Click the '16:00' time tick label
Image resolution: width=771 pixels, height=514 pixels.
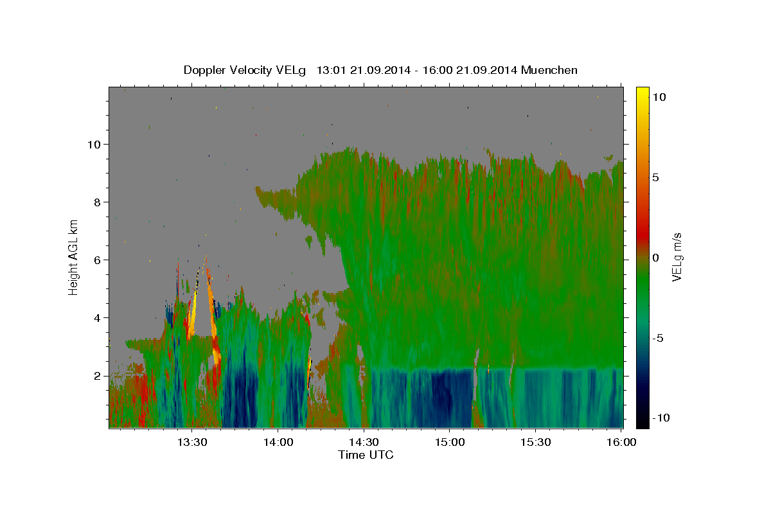click(x=621, y=442)
